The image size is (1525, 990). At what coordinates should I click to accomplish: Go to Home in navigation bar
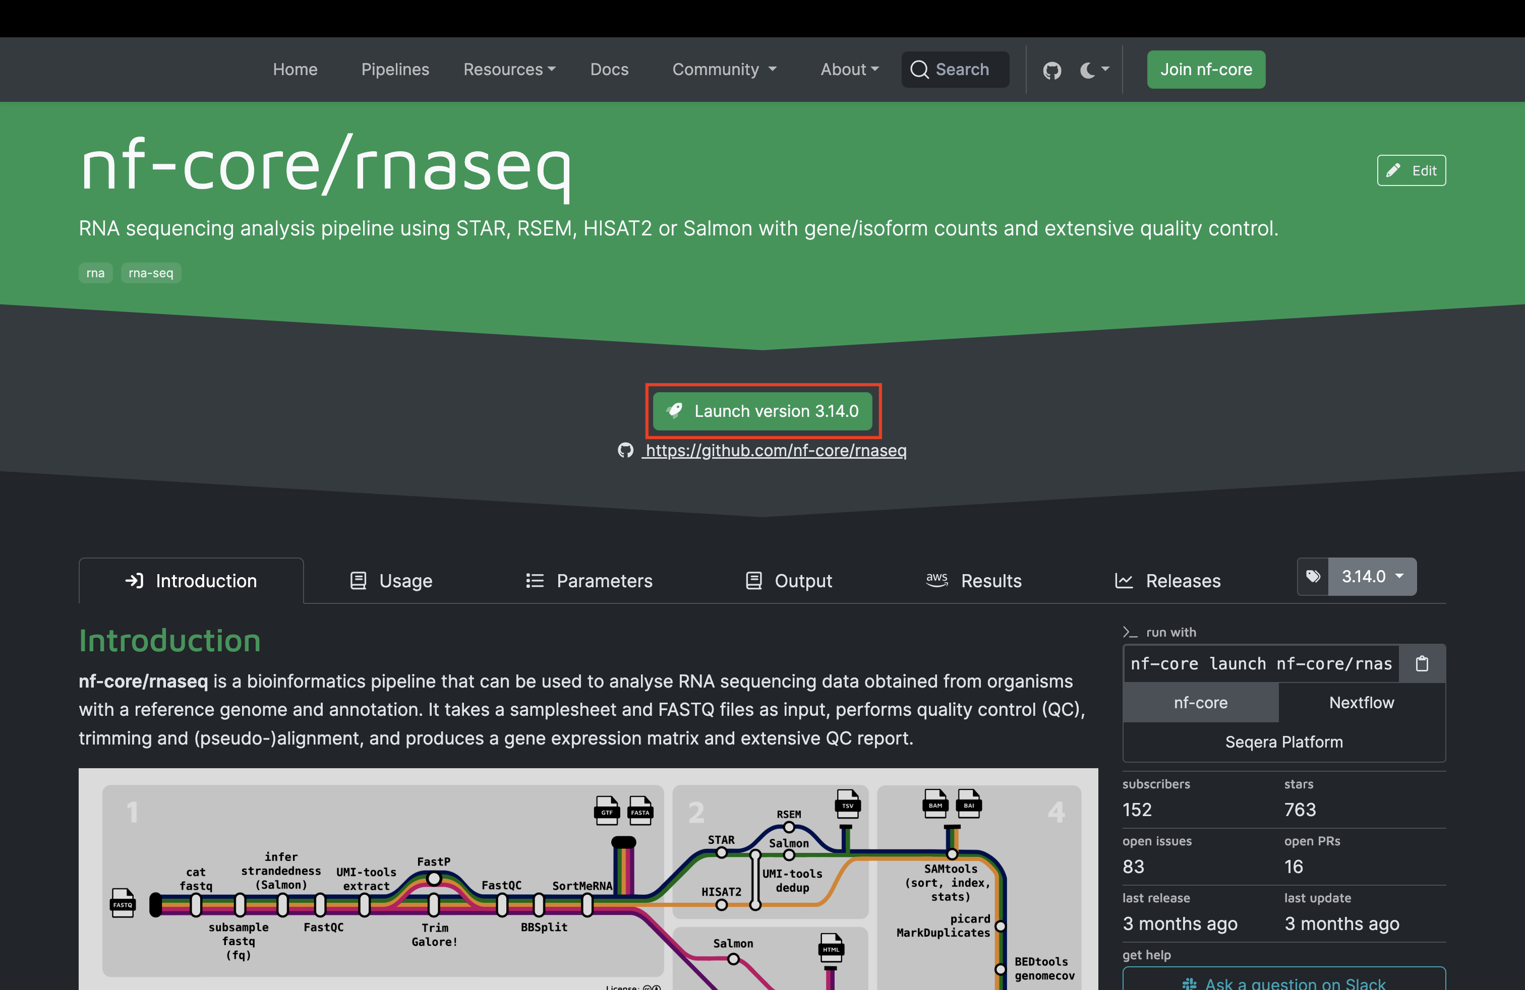pyautogui.click(x=296, y=69)
